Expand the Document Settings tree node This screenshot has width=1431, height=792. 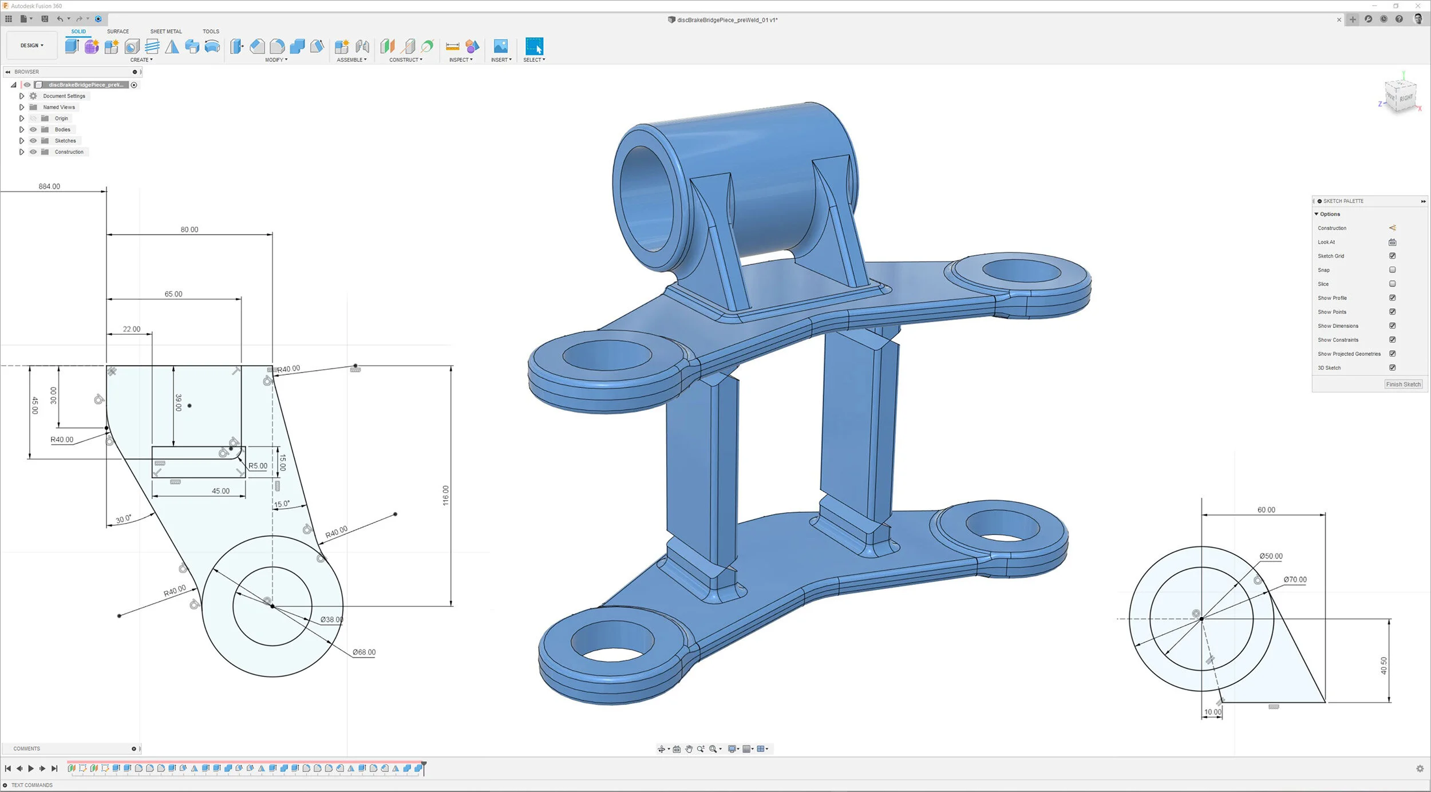[22, 96]
